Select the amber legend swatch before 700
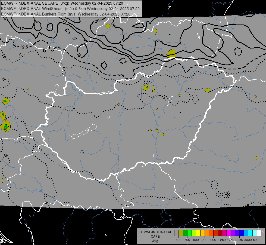 pos(202,233)
